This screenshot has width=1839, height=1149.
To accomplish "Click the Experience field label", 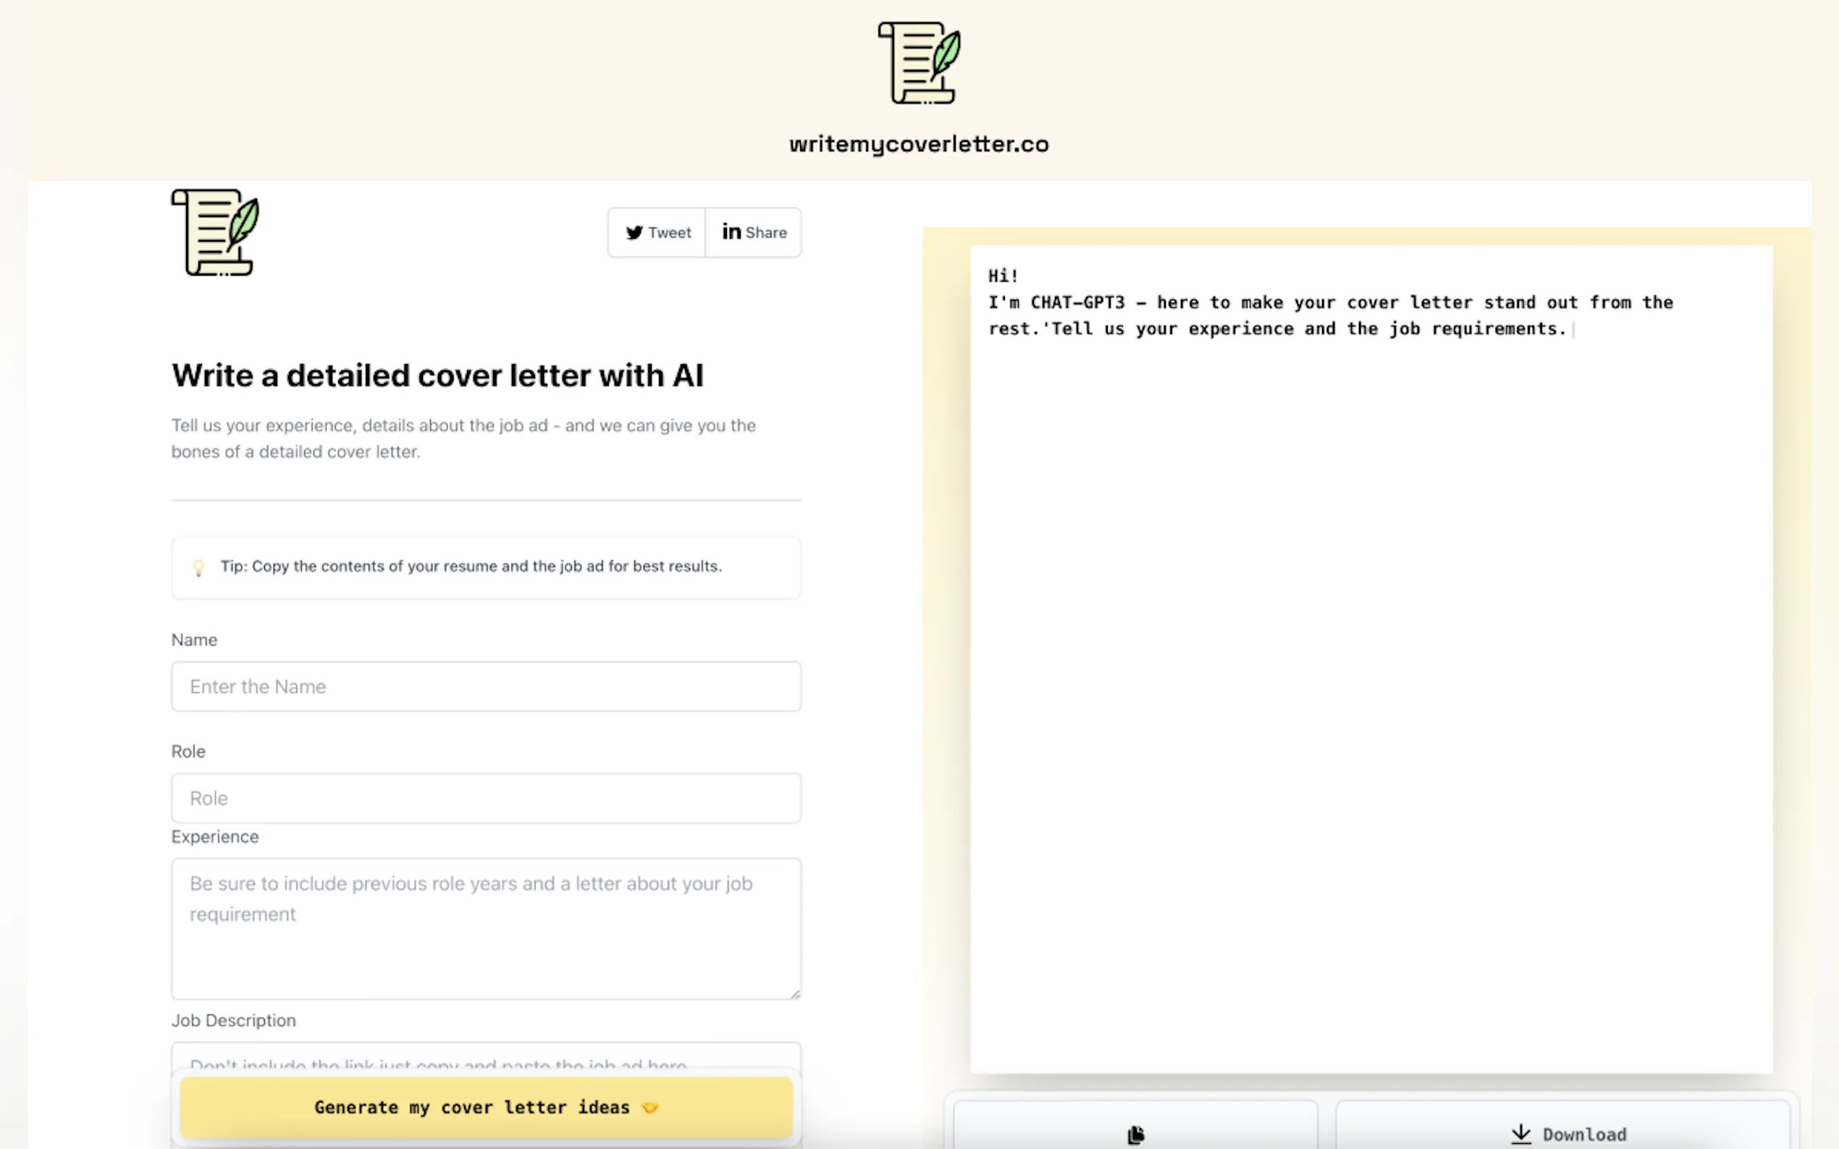I will tap(214, 836).
